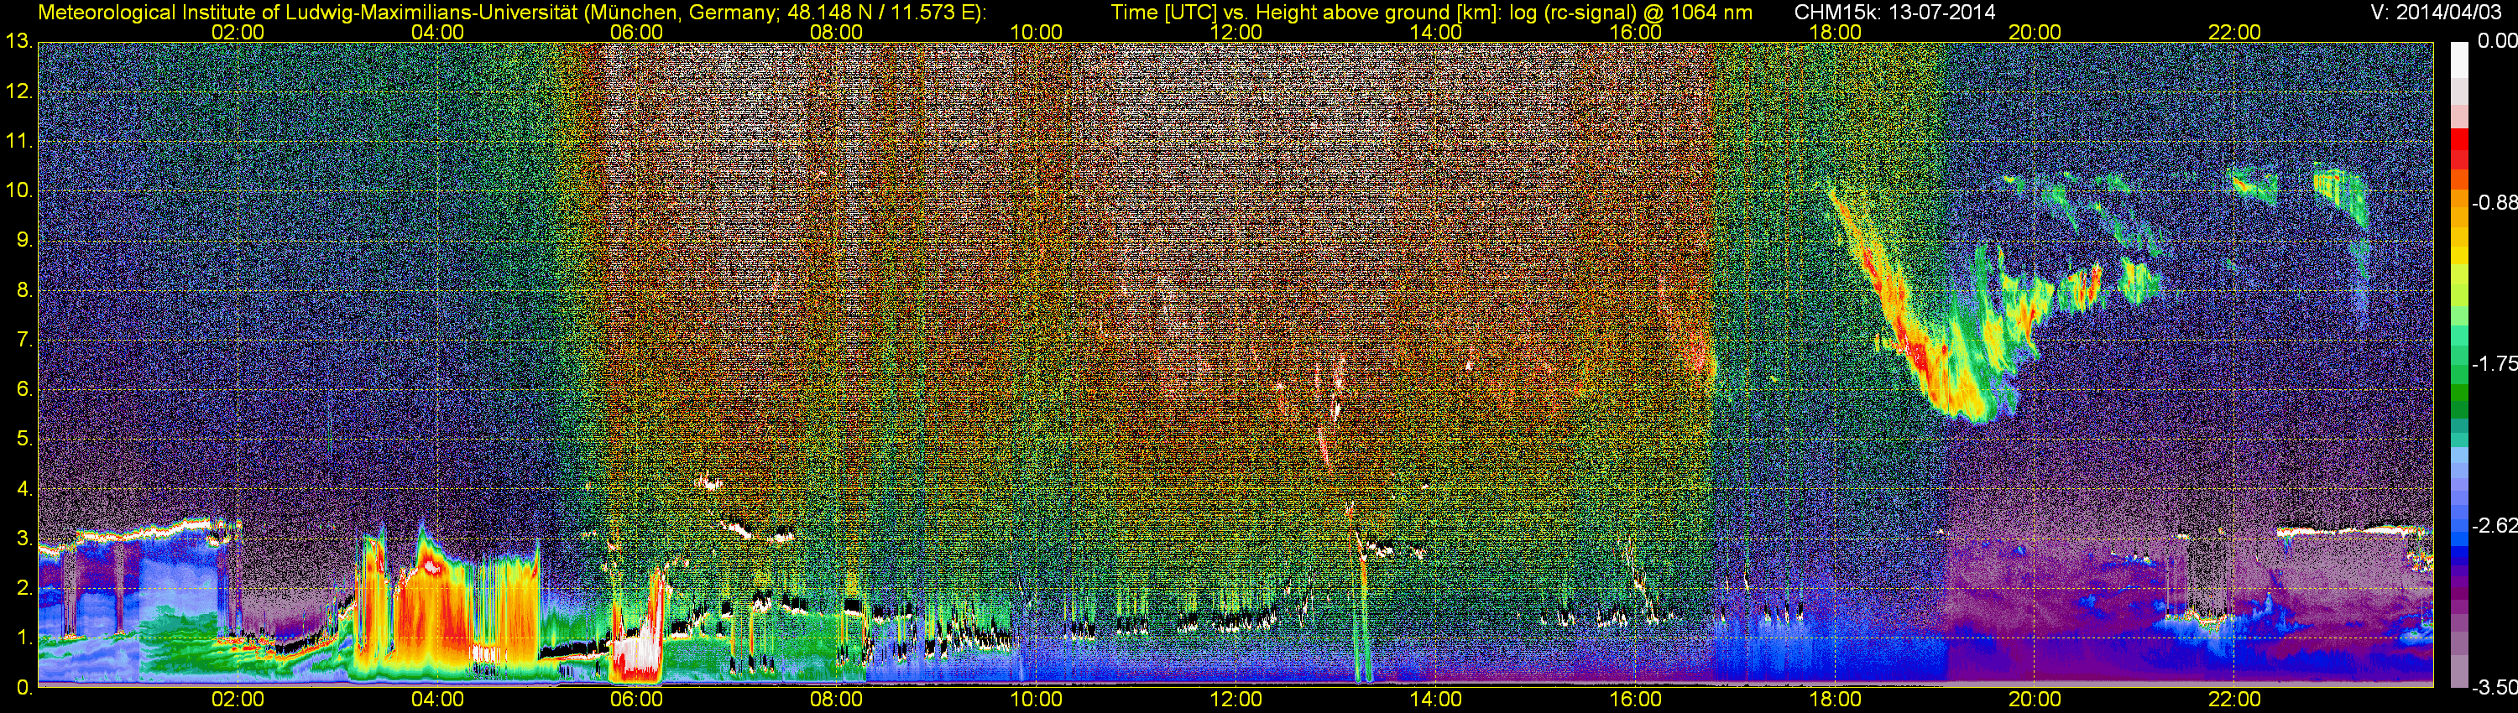Click the 22:00 label on the top time axis
This screenshot has width=2518, height=713.
point(2235,32)
